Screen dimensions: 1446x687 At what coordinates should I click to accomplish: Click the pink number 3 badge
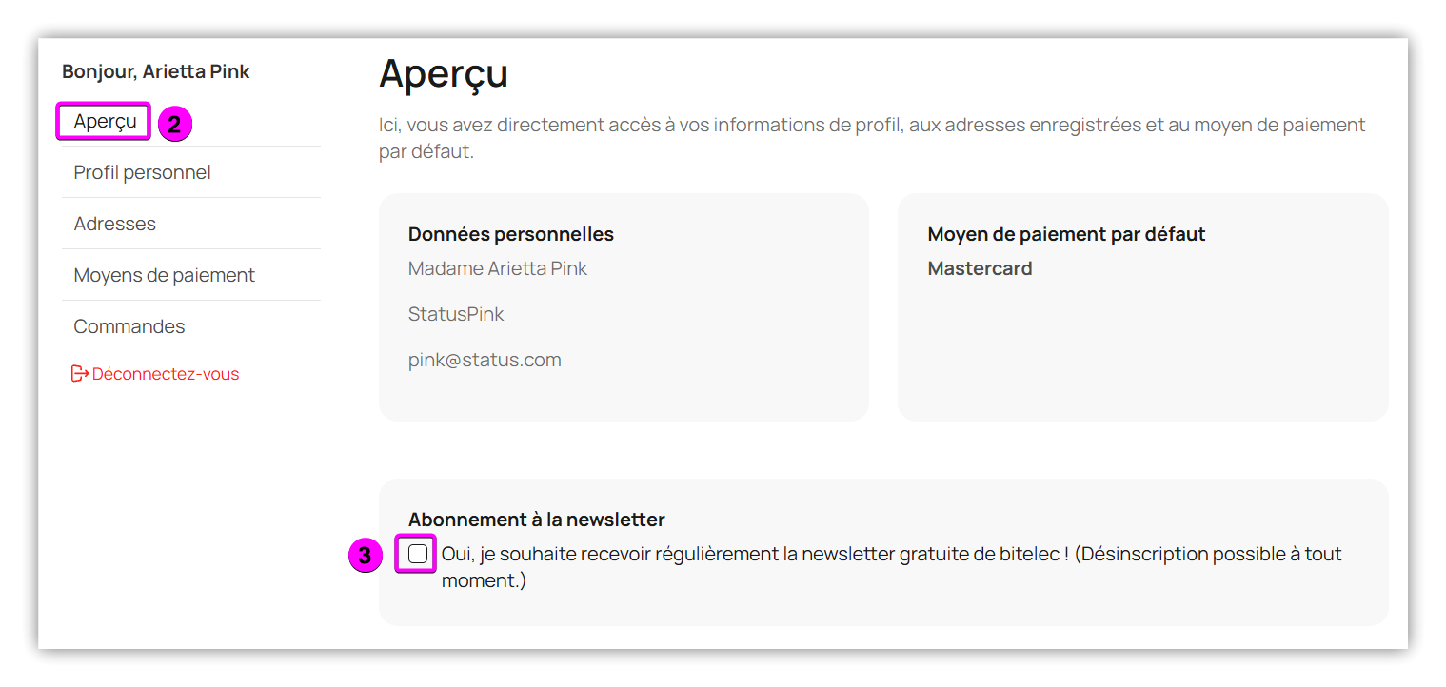click(365, 556)
